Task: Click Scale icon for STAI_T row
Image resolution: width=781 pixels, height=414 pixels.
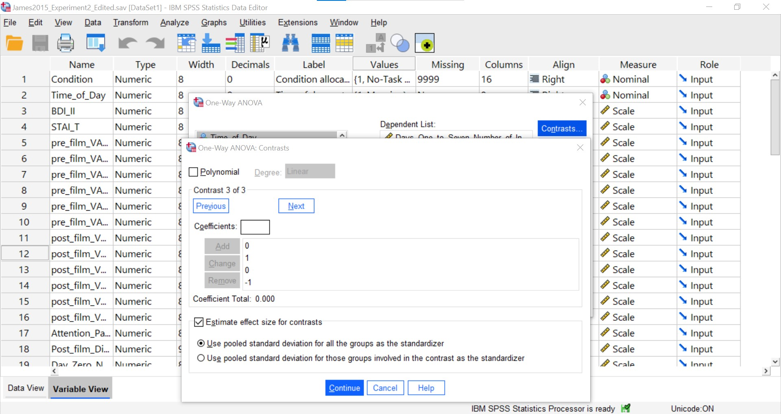Action: point(605,126)
